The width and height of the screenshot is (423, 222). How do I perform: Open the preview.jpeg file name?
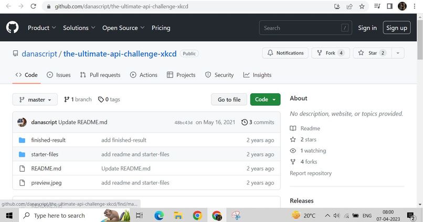46,183
